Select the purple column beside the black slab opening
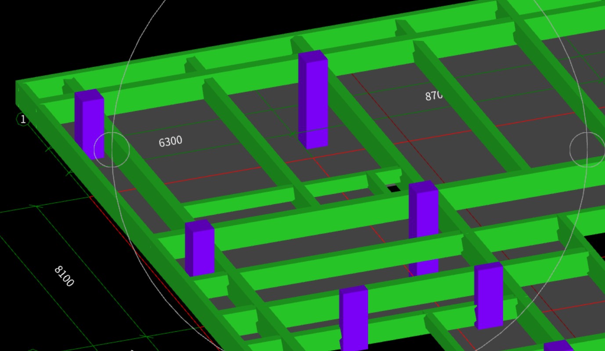 point(423,228)
